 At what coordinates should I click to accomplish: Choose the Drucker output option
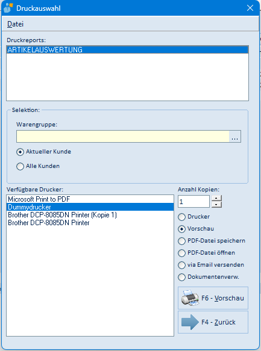(181, 217)
